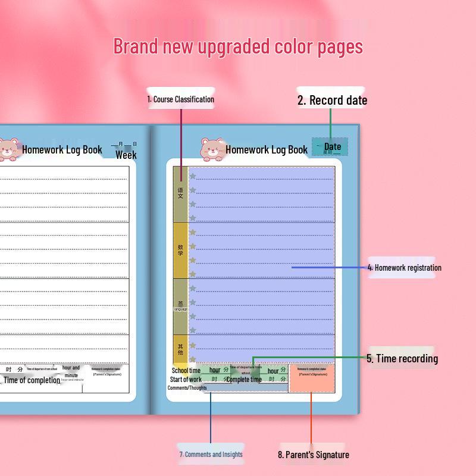Select the '8. Parent's Signature' label
476x476 pixels.
[x=314, y=455]
